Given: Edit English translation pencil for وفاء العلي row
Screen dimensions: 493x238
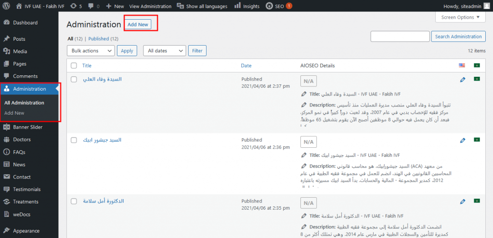Looking at the screenshot, I should point(462,80).
